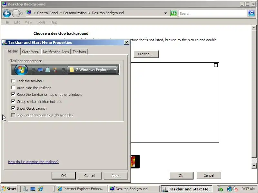Image resolution: width=258 pixels, height=193 pixels.
Task: Uncheck Group similar taskbar buttons
Action: 13,101
